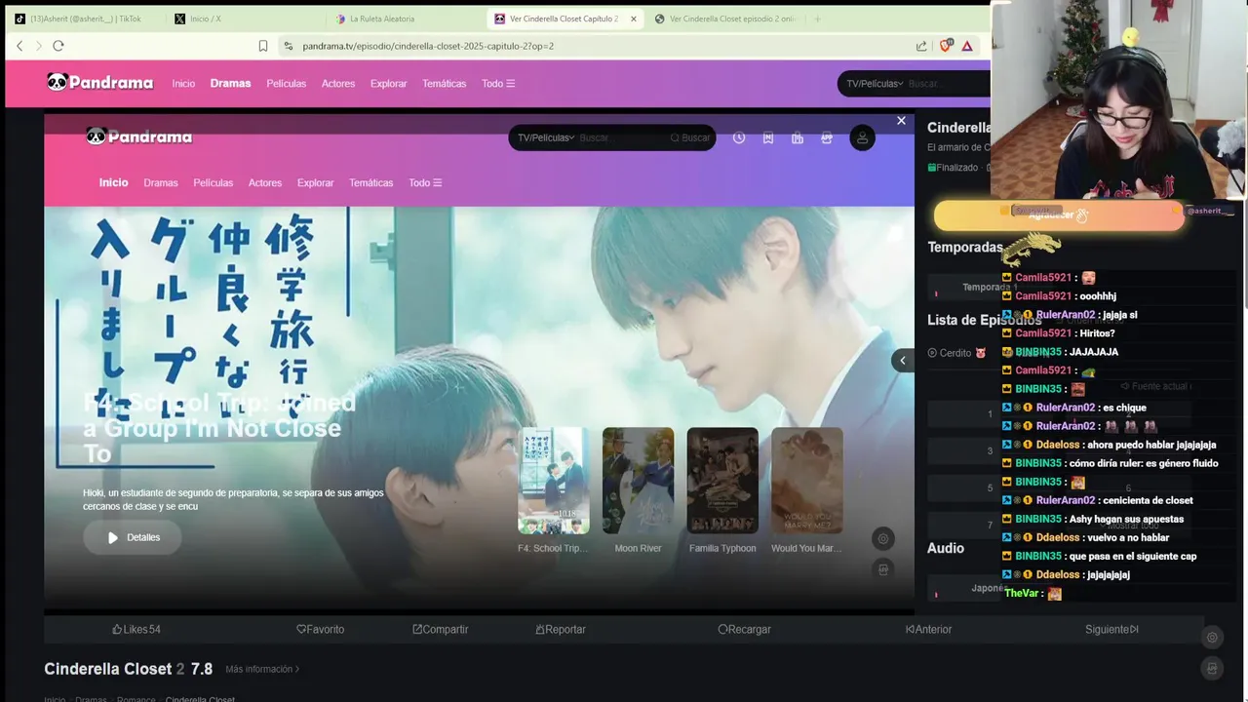Open Actores in the top navigation

click(338, 84)
